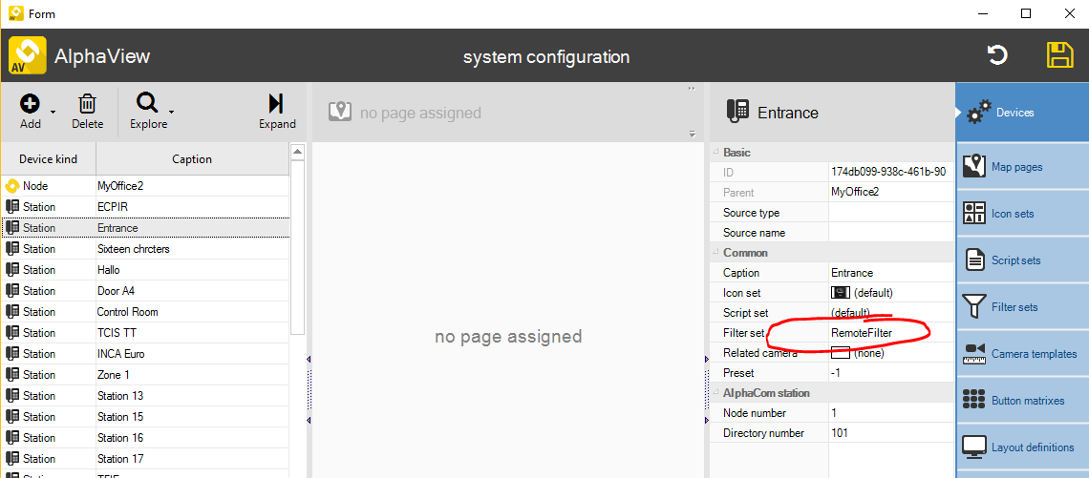Delete the selected device via trash icon
The image size is (1089, 478).
87,103
